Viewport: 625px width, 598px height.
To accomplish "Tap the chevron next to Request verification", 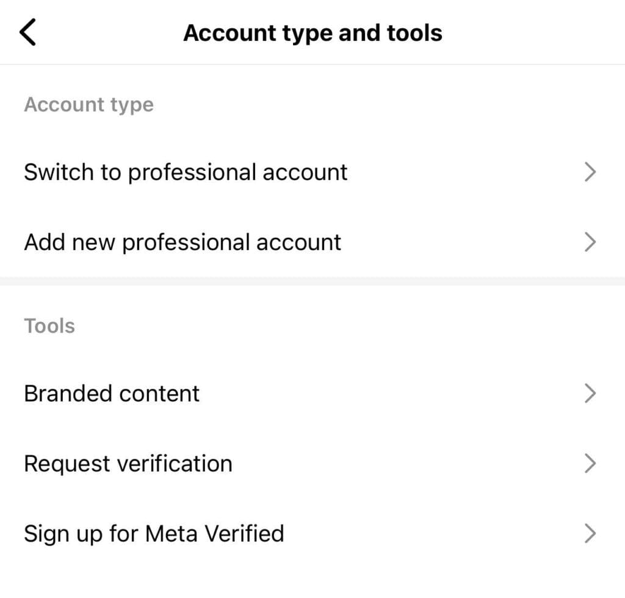I will point(591,463).
